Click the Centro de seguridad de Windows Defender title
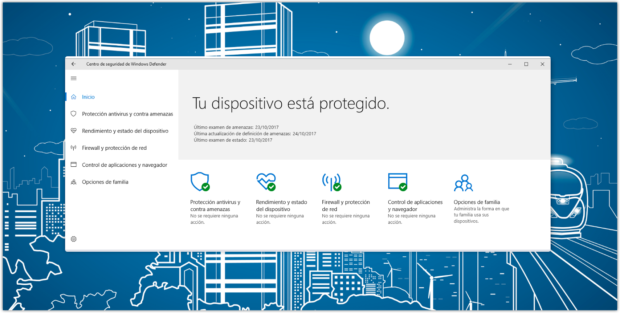Image resolution: width=620 pixels, height=313 pixels. pyautogui.click(x=126, y=64)
